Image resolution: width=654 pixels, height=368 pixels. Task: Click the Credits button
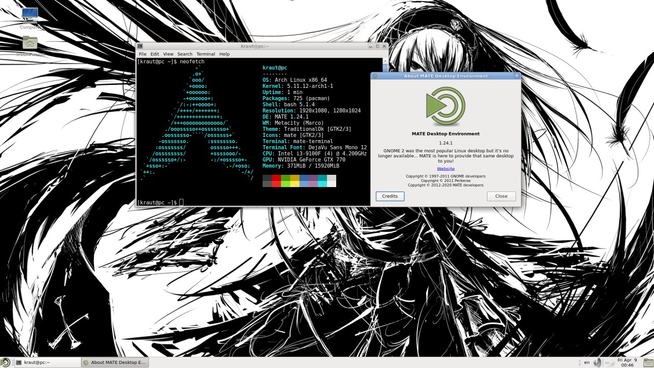[x=390, y=196]
